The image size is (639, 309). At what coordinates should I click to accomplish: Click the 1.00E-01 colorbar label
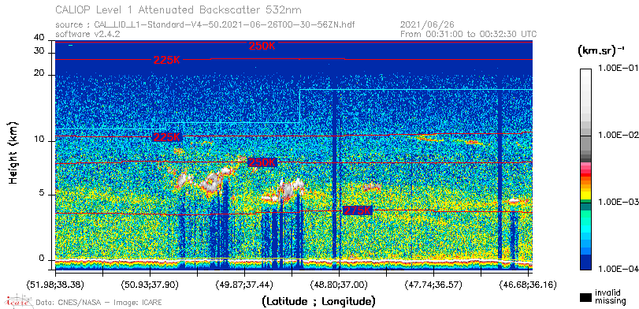[616, 68]
